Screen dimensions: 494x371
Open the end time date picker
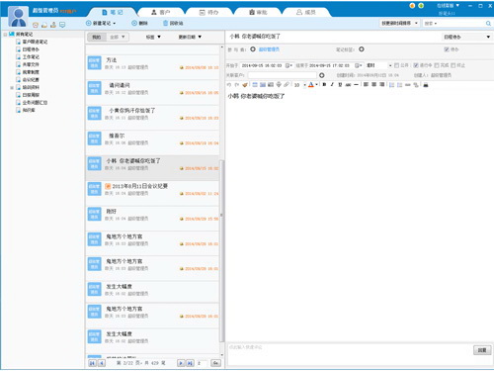(359, 65)
